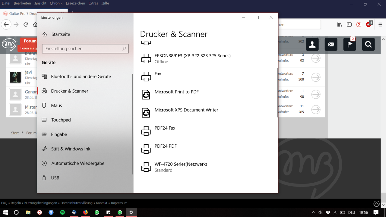Open the Hilfe menu in Firefox
This screenshot has width=386, height=217.
105,3
